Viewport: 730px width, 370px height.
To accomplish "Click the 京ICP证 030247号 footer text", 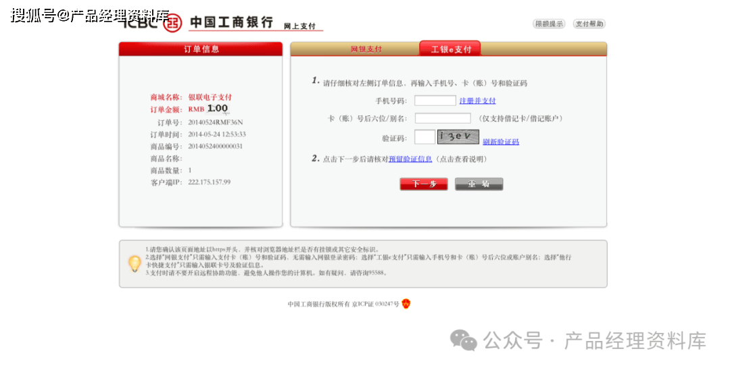I will (375, 305).
